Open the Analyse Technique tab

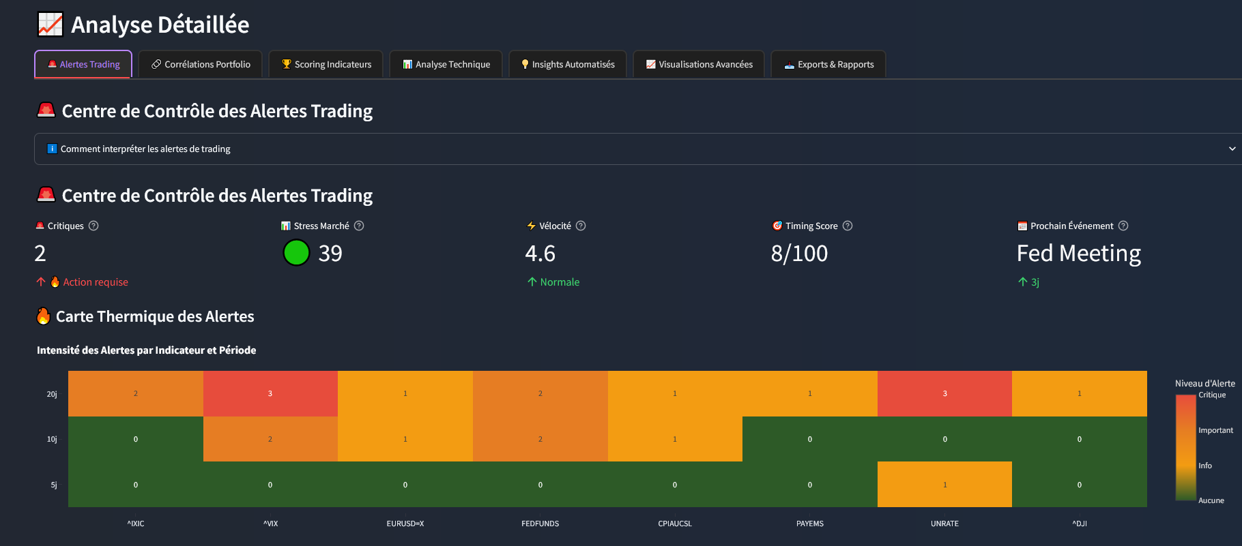(446, 64)
